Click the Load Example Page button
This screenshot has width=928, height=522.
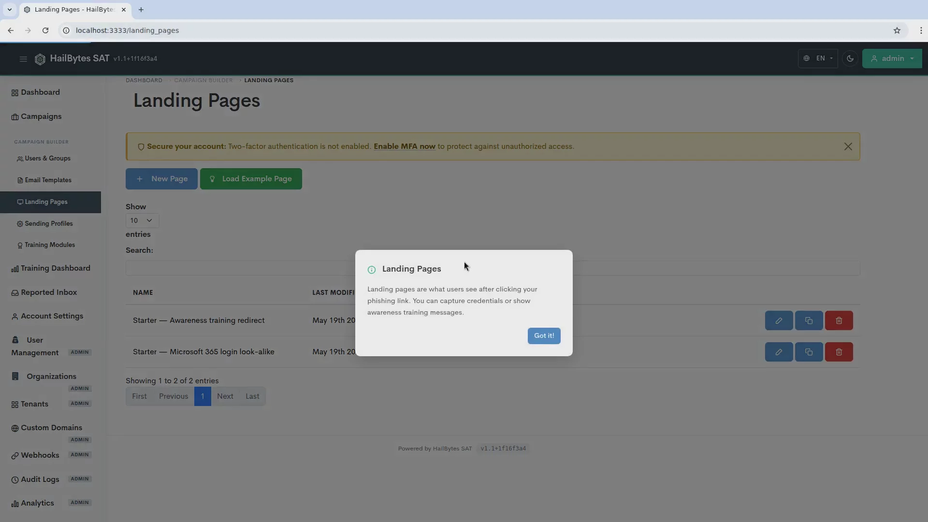pos(251,179)
